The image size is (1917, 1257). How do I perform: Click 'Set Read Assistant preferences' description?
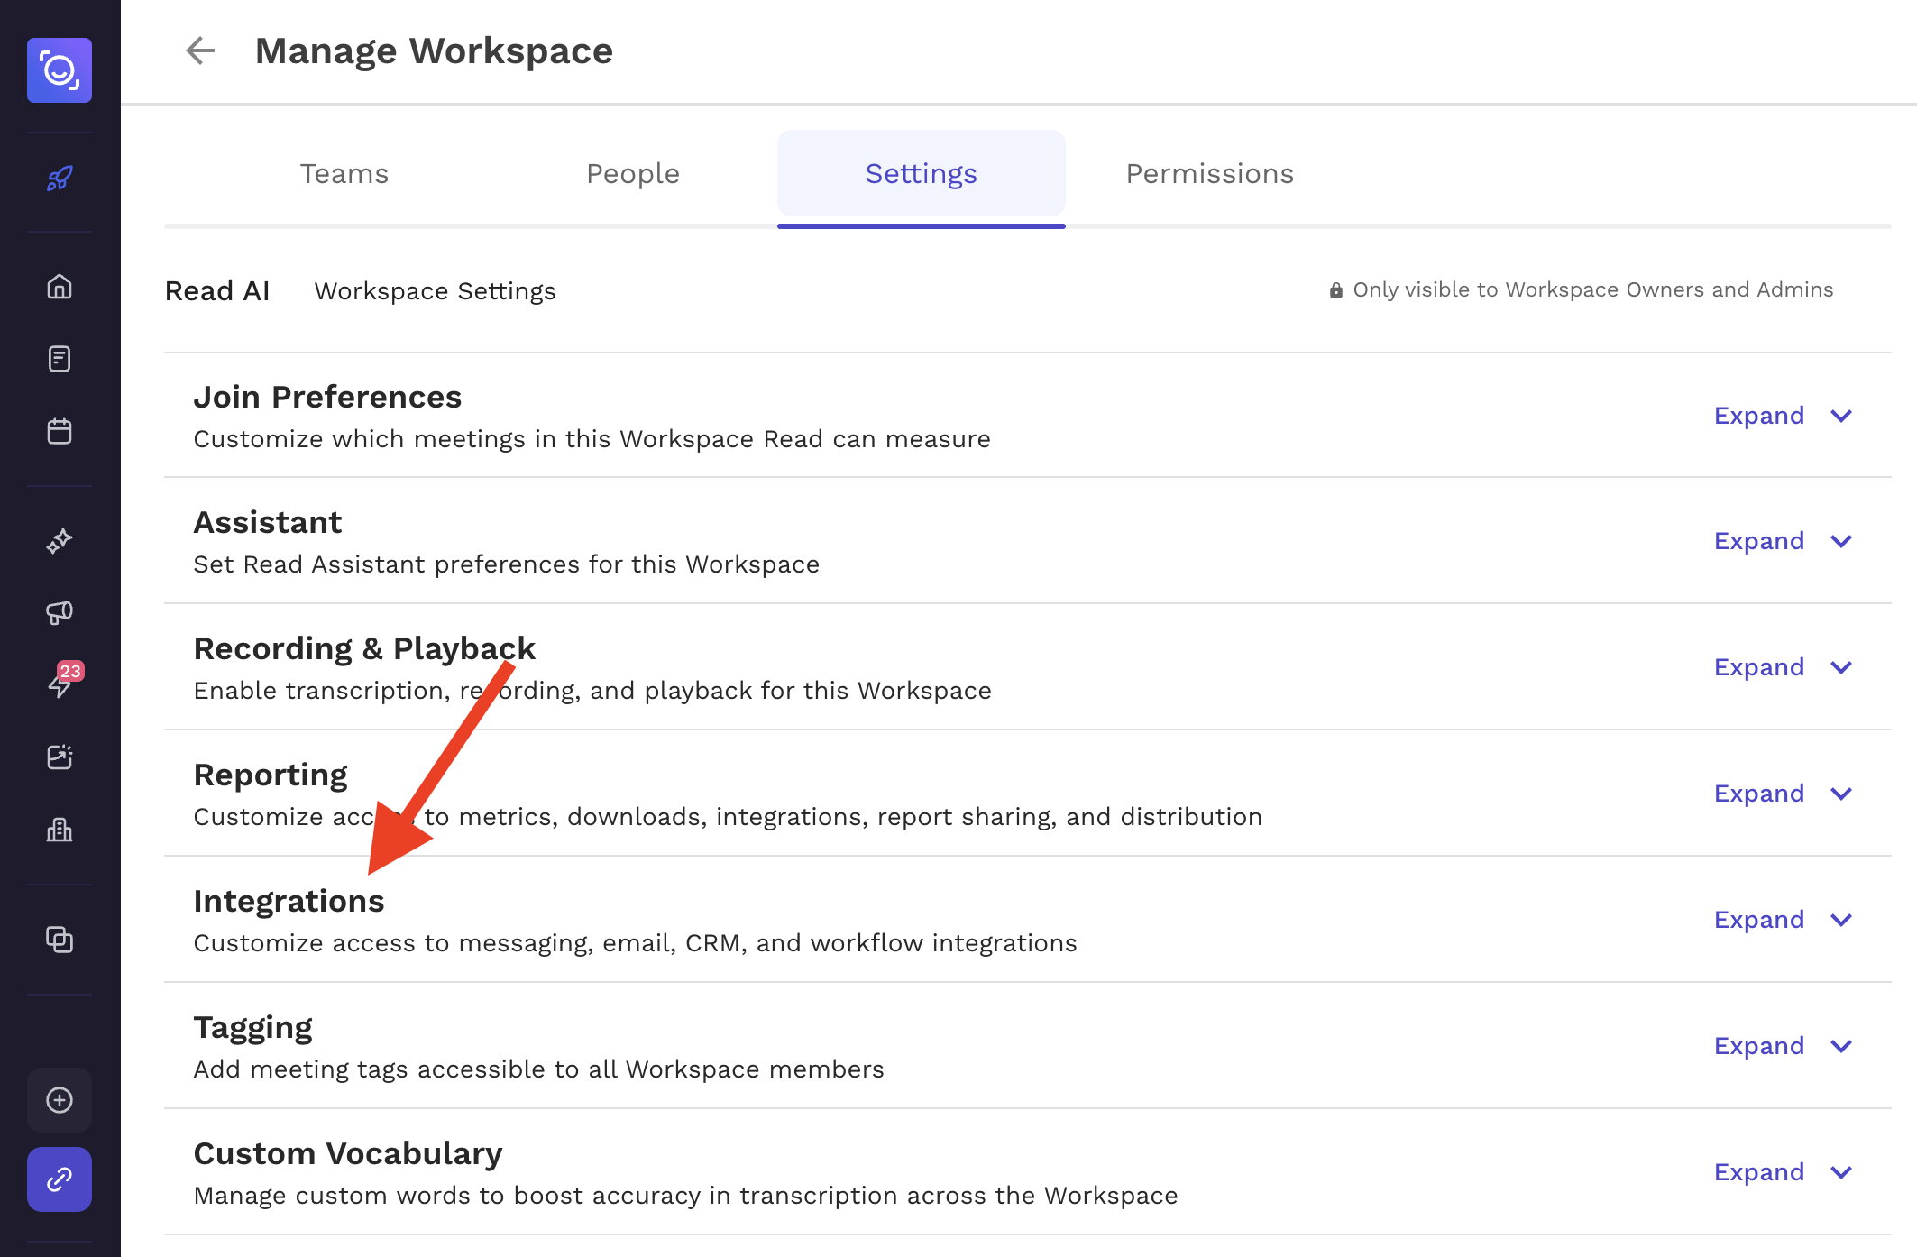507,564
